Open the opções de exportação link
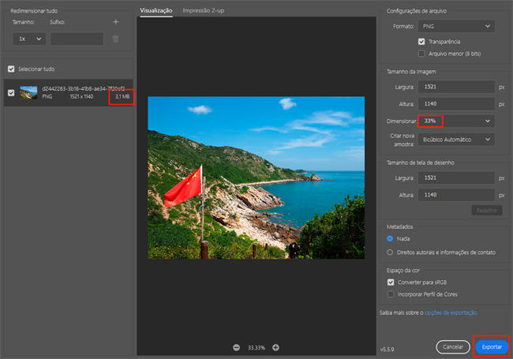This screenshot has height=359, width=513. click(x=451, y=313)
